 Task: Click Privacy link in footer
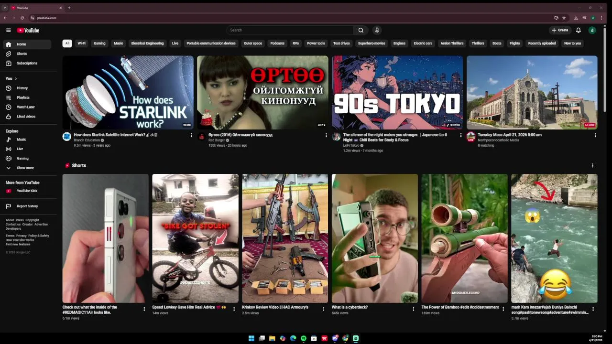click(22, 236)
